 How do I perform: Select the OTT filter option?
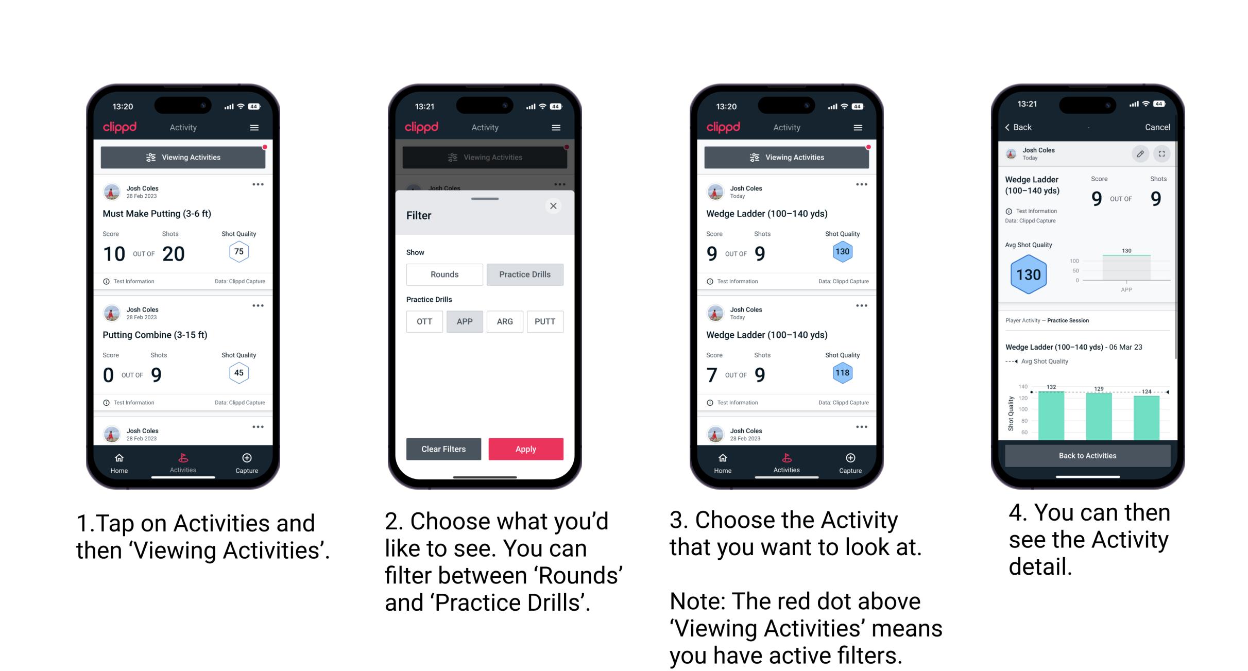pyautogui.click(x=425, y=321)
